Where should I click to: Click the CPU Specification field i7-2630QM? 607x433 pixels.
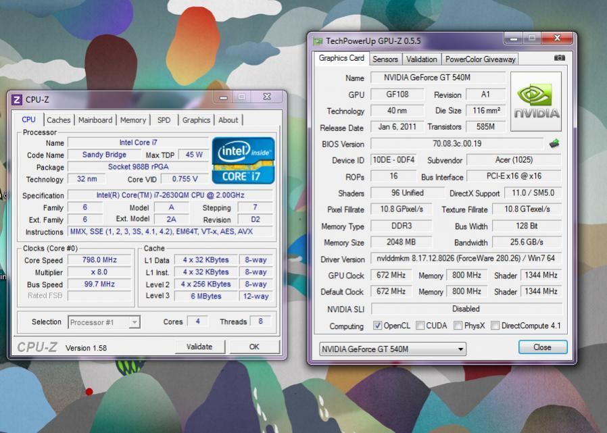pyautogui.click(x=170, y=195)
